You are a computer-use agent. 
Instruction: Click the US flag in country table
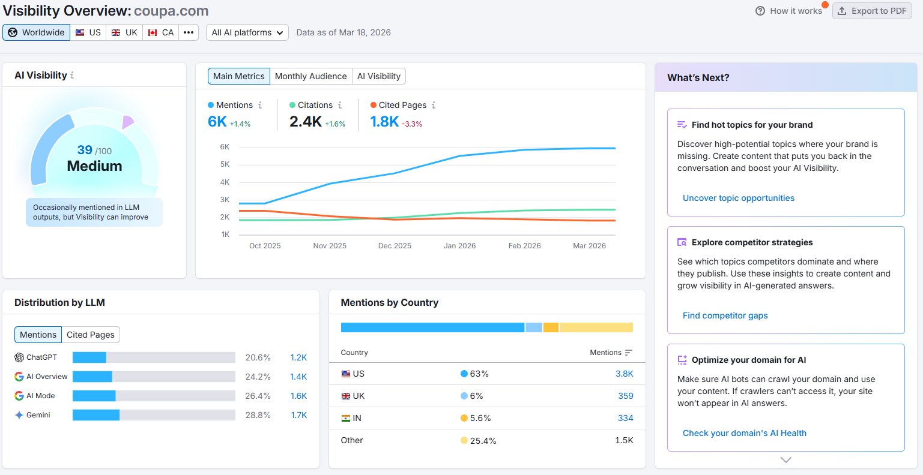(x=346, y=374)
